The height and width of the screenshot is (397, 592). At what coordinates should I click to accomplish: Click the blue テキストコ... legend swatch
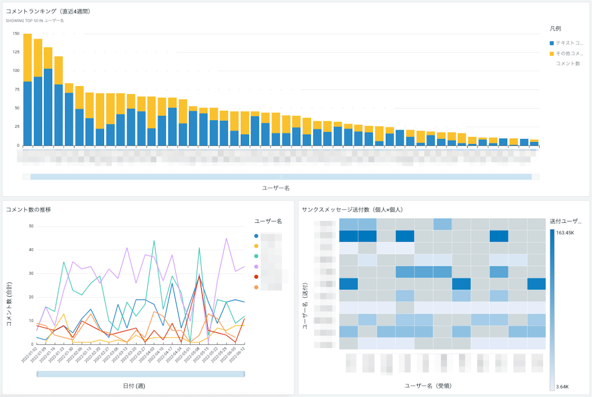point(552,43)
